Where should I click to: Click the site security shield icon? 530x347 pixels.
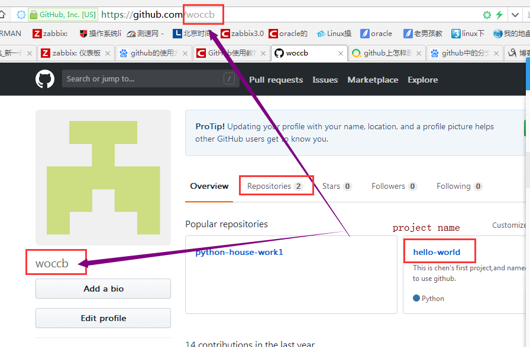coord(21,15)
